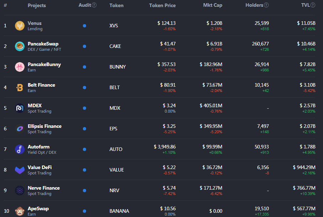Select the EPS token cell

tap(113, 129)
